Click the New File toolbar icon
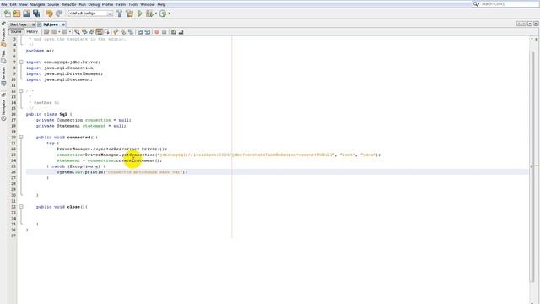Image resolution: width=540 pixels, height=304 pixels. (8, 14)
